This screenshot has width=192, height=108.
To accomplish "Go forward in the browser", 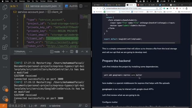I will tap(97, 8).
